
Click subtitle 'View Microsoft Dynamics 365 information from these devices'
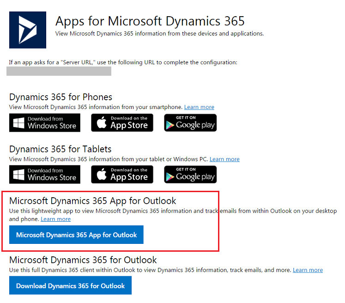[x=159, y=34]
